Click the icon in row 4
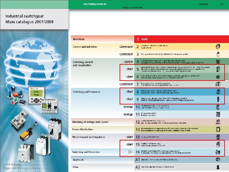229x172 pixels. (x=218, y=62)
